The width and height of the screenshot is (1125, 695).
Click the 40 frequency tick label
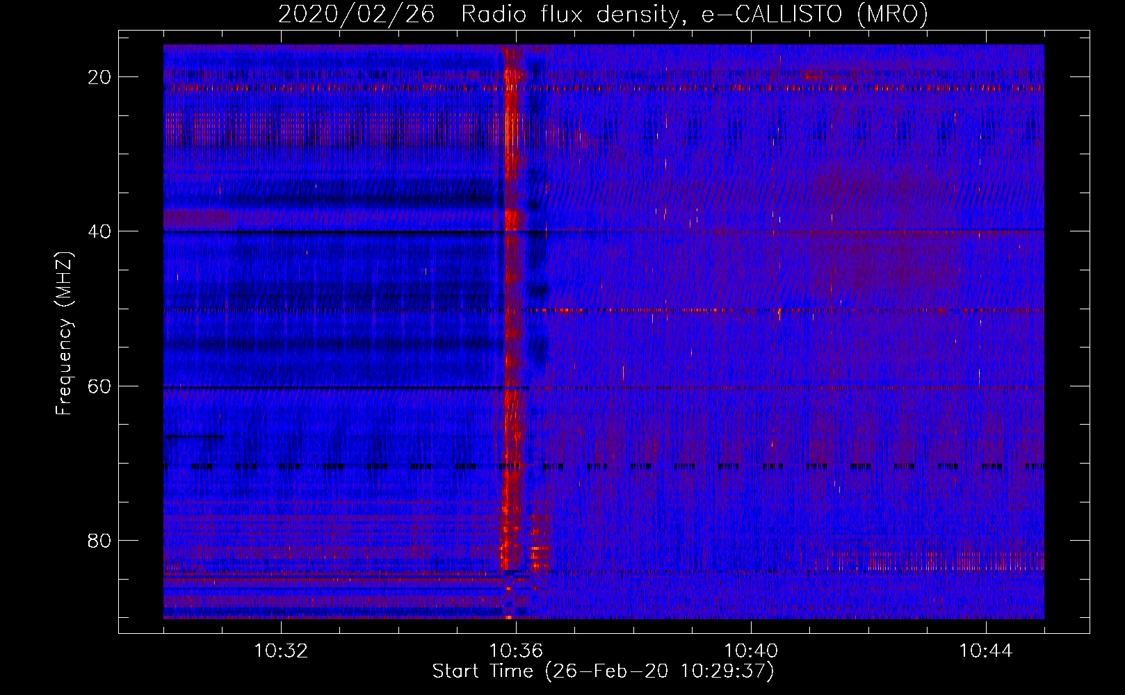[x=100, y=231]
